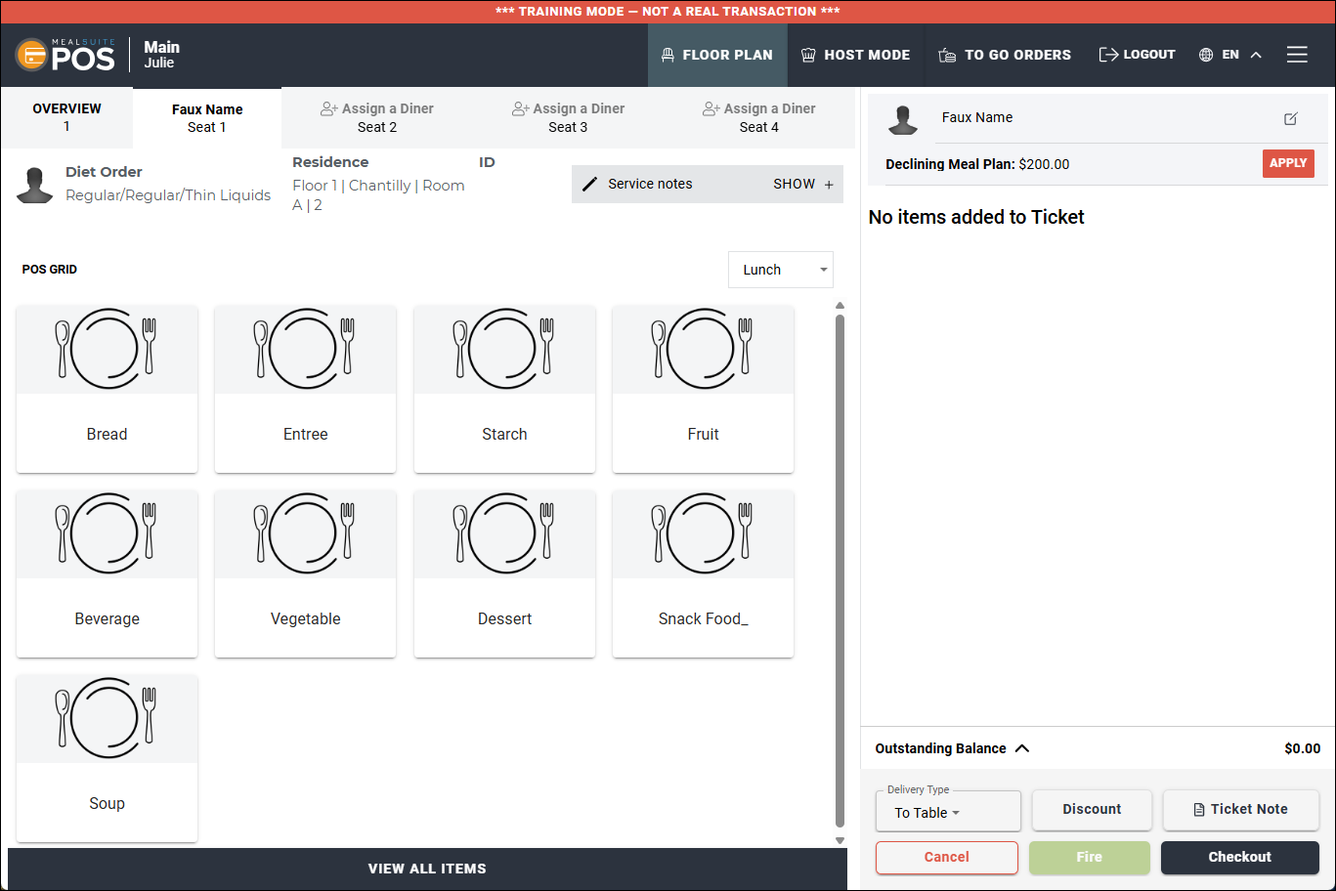The height and width of the screenshot is (891, 1336).
Task: Add a Ticket Note
Action: pyautogui.click(x=1241, y=809)
